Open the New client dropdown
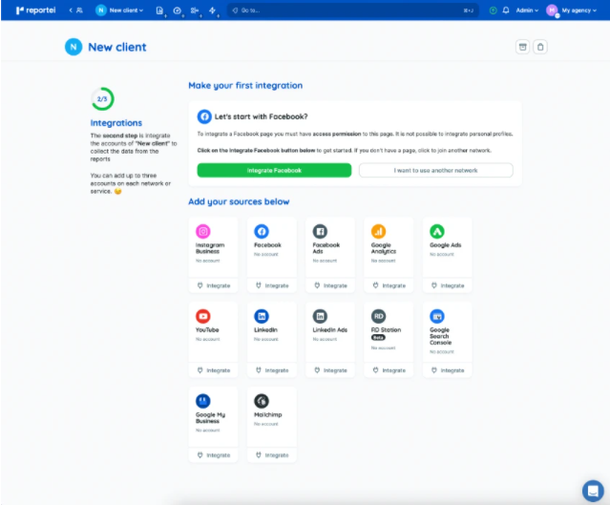 [119, 11]
